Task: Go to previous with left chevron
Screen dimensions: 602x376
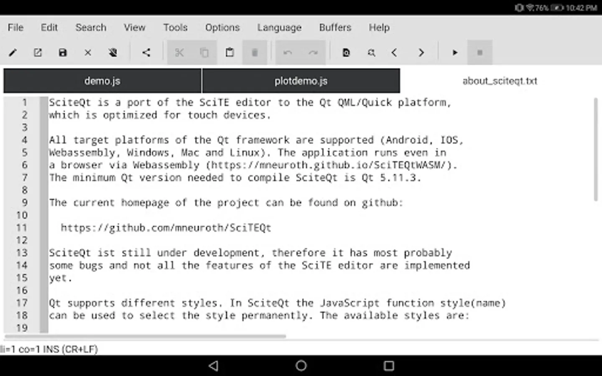Action: coord(394,53)
